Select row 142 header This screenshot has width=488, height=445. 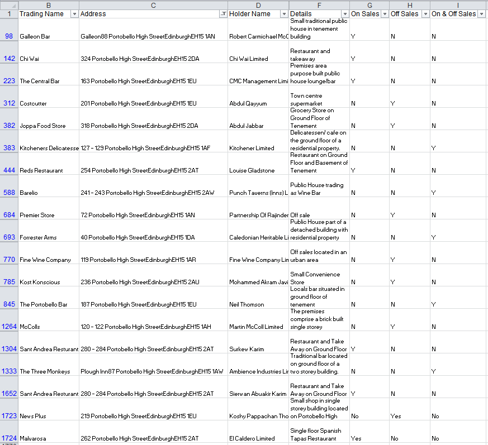[9, 52]
